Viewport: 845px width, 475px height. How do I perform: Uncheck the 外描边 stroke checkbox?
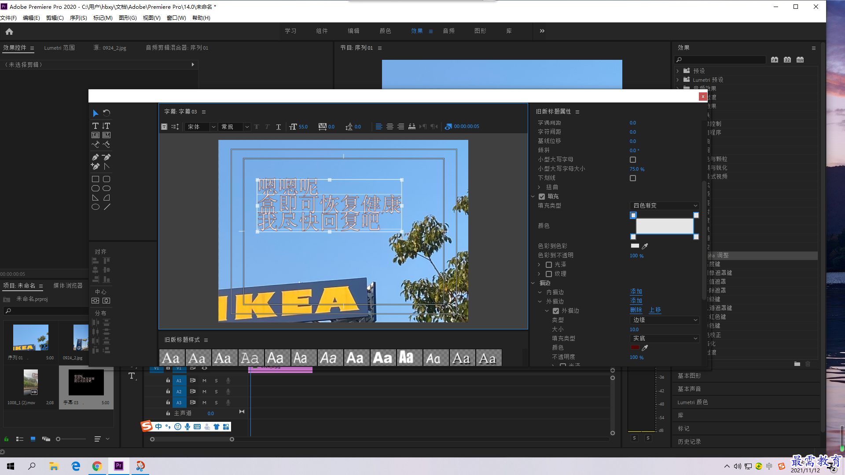click(556, 311)
